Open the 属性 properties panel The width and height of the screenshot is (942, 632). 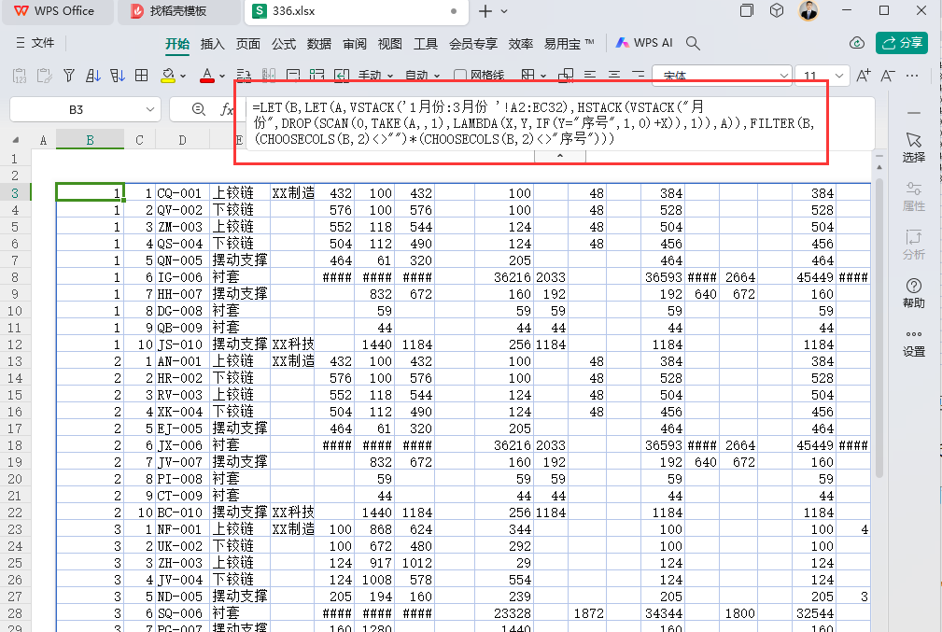click(x=914, y=196)
